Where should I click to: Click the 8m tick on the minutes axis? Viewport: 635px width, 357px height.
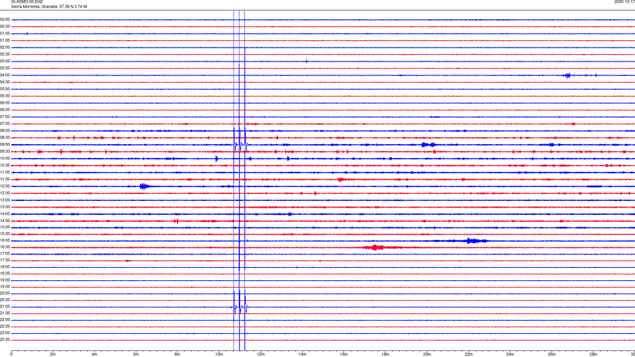[177, 354]
